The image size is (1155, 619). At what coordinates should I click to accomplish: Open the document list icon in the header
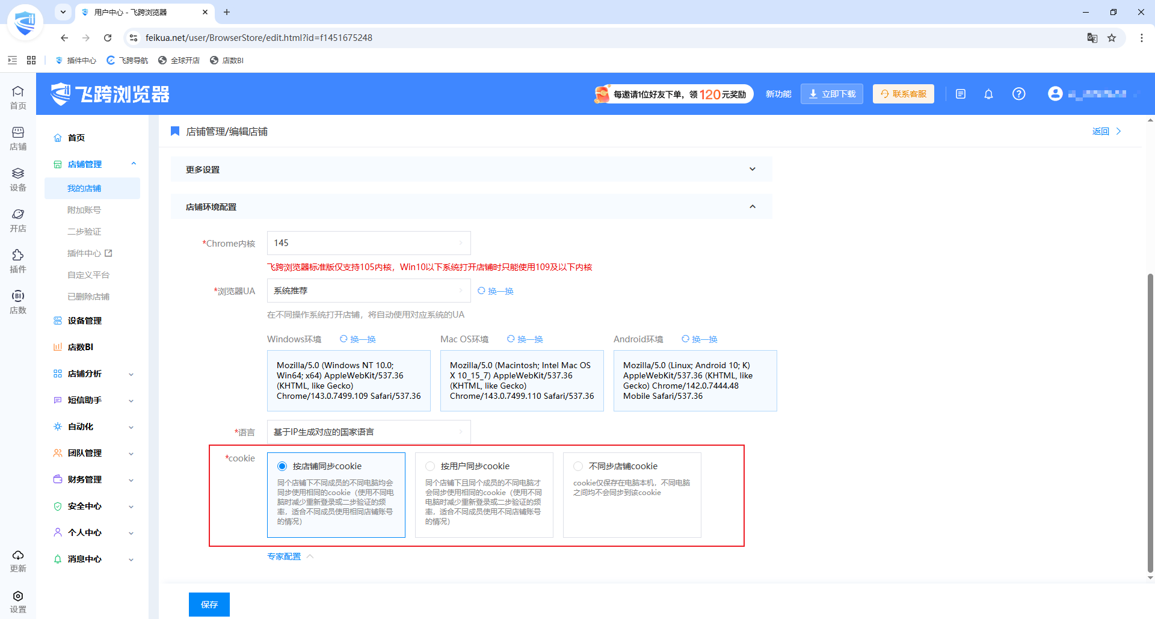tap(961, 94)
